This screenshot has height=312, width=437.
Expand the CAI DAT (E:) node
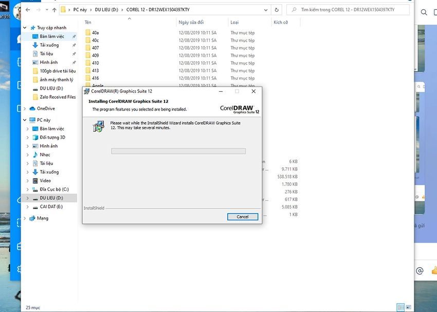pyautogui.click(x=28, y=206)
